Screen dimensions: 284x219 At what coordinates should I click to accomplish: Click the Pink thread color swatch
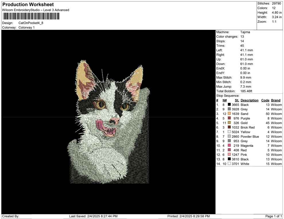[229, 155]
